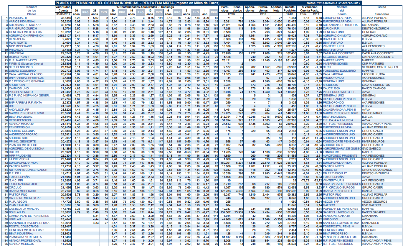The image size is (403, 246).
Task: Click the 'Aportac. Neta' column header
Action: pos(276,9)
